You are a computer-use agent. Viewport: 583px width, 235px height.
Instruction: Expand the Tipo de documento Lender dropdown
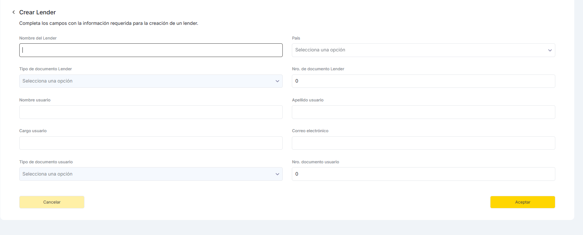(147, 81)
